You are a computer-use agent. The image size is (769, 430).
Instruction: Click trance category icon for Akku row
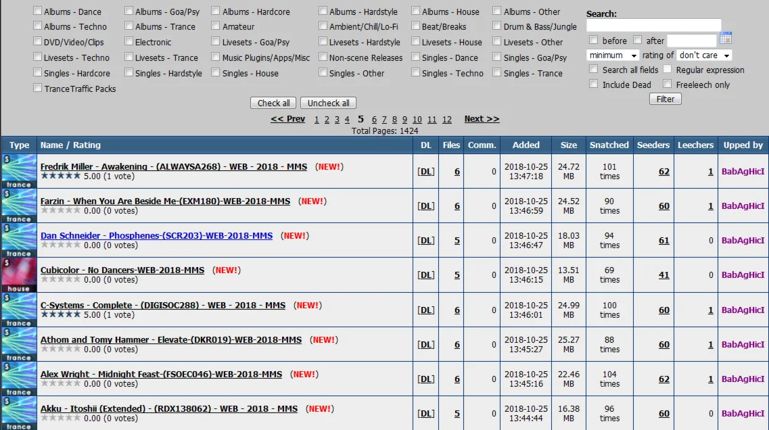19,413
